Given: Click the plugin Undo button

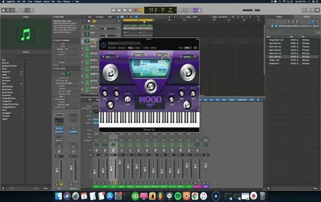Looking at the screenshot, I should (146, 48).
